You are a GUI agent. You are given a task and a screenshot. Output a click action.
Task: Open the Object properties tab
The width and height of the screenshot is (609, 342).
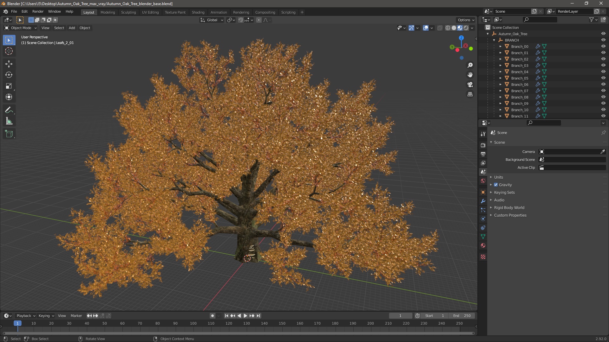coord(483,192)
